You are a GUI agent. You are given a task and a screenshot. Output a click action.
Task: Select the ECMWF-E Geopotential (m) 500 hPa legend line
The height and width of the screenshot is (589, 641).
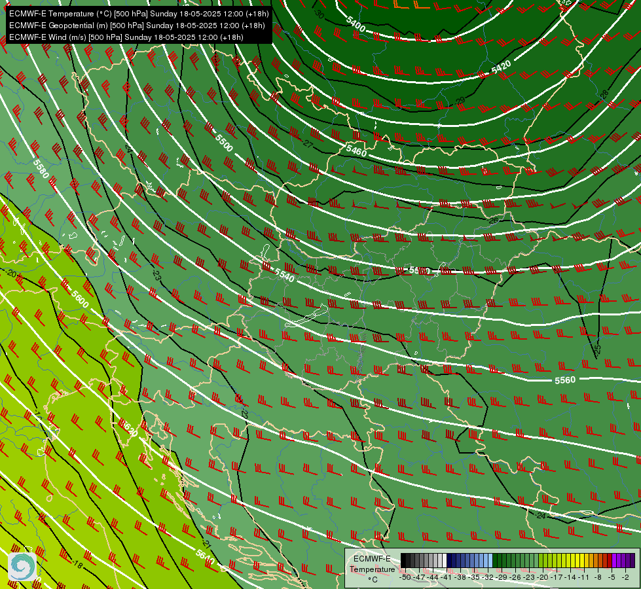click(x=137, y=26)
